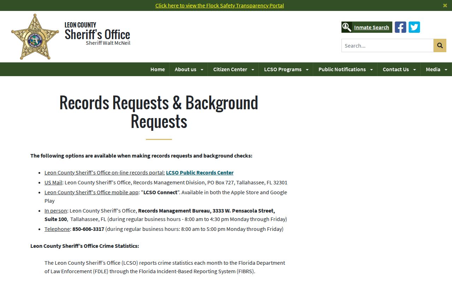452x282 pixels.
Task: Open the LCSO Public Records Center link
Action: click(200, 173)
